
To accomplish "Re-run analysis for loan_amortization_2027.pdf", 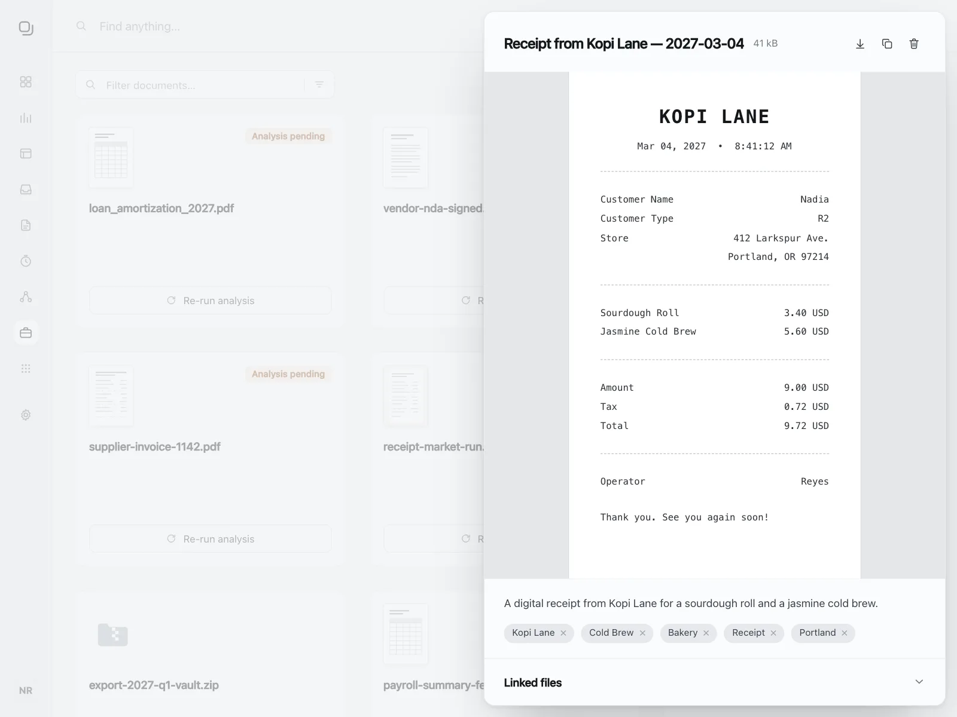I will point(211,301).
